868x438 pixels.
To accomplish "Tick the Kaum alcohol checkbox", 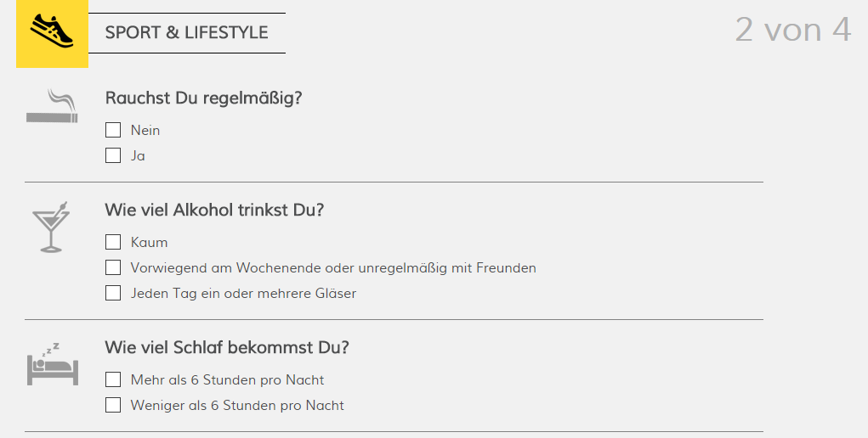I will tap(113, 242).
